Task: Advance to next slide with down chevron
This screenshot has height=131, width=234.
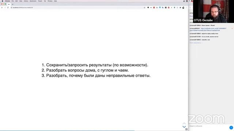Action: (184, 127)
